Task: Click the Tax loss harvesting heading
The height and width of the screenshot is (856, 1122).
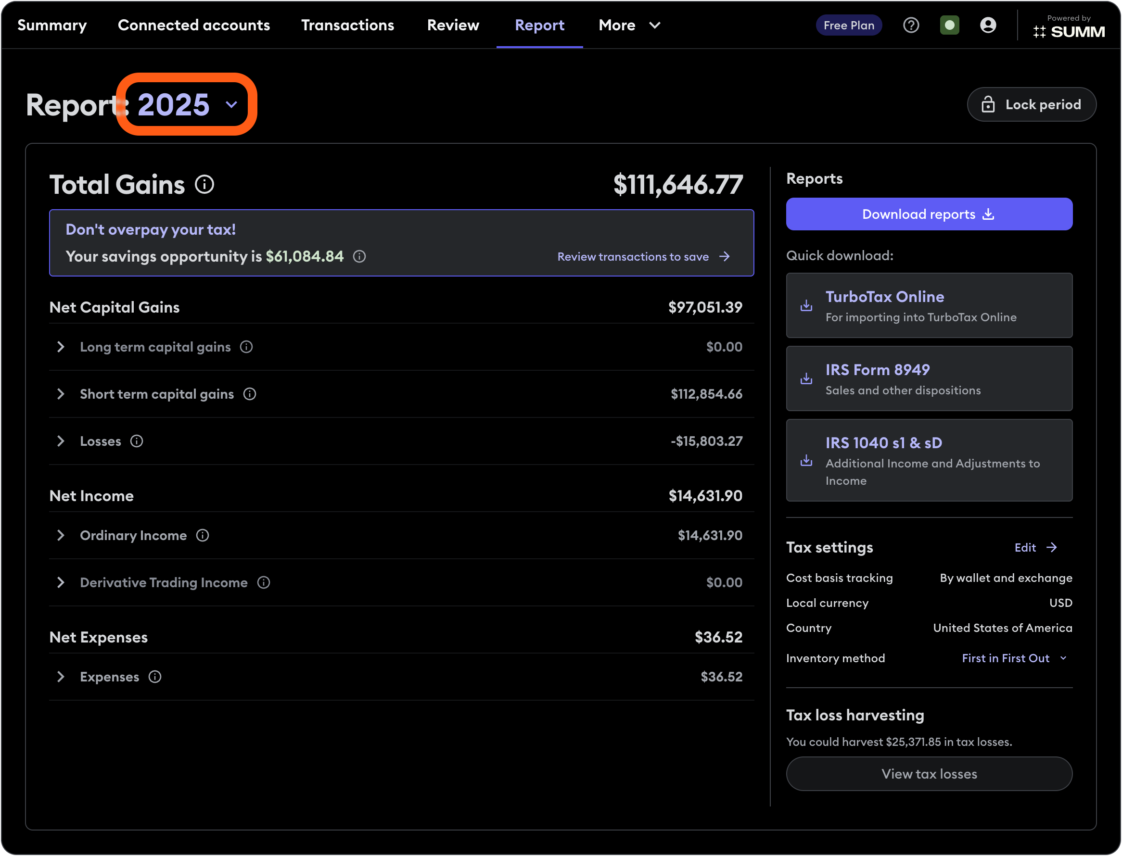Action: pos(855,716)
